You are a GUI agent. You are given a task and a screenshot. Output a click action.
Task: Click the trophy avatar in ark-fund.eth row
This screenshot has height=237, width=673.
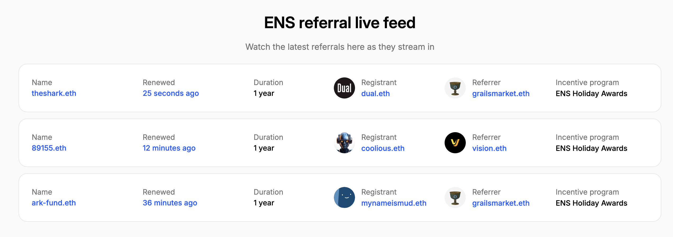click(455, 197)
